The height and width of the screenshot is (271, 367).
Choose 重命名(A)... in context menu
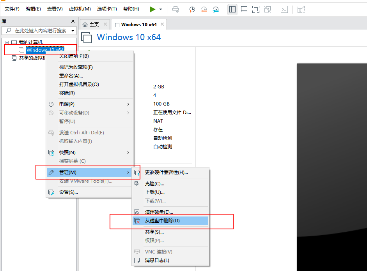pyautogui.click(x=90, y=76)
